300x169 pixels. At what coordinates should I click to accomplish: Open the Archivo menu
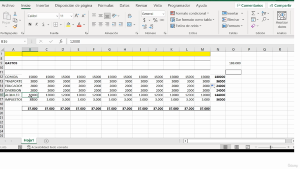click(x=8, y=5)
